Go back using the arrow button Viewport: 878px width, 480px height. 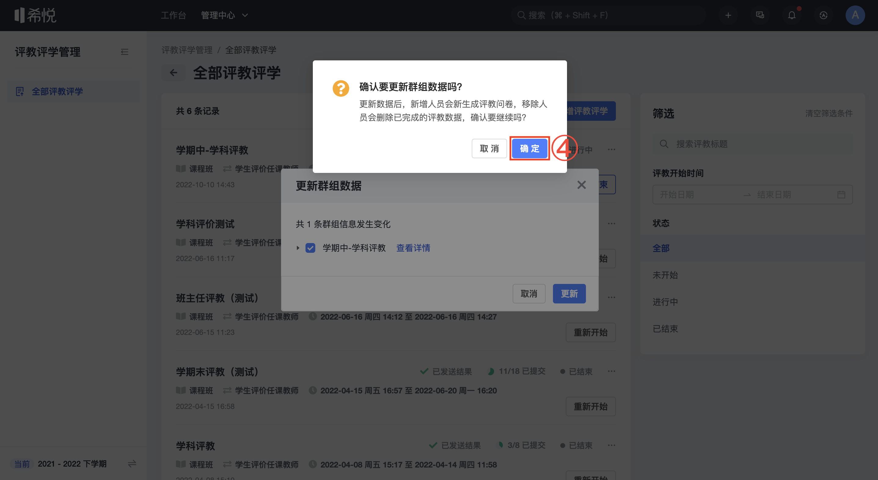[x=174, y=73]
